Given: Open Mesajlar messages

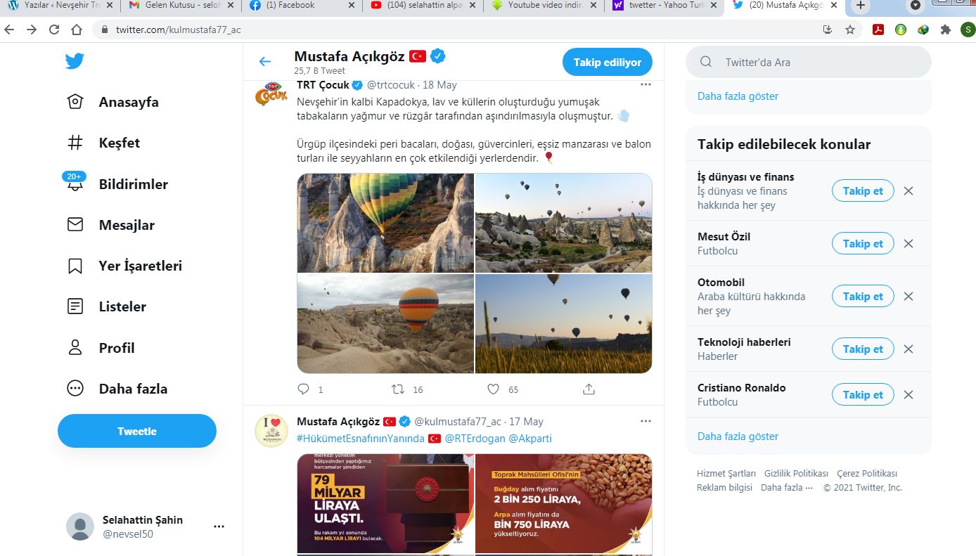Looking at the screenshot, I should (x=110, y=225).
